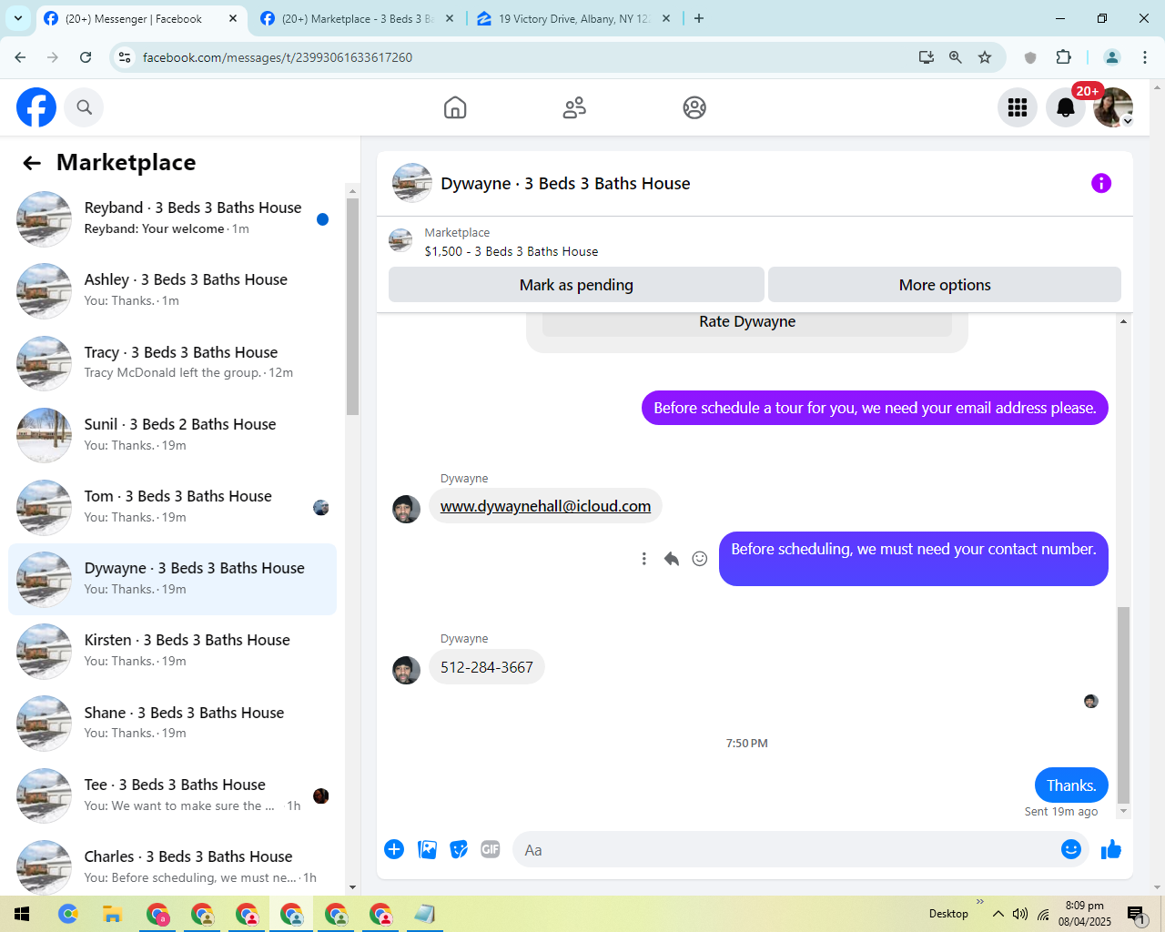Attach a photo using the image icon
Viewport: 1165px width, 932px height.
427,849
